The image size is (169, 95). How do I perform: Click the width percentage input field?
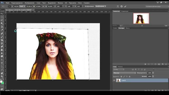click(39, 6)
